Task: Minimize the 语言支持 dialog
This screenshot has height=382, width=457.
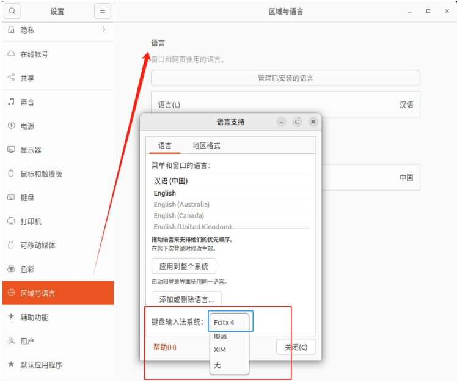Action: 282,122
